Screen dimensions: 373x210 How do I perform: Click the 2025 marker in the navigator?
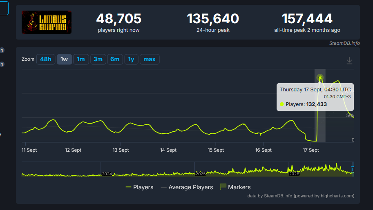[201, 174]
